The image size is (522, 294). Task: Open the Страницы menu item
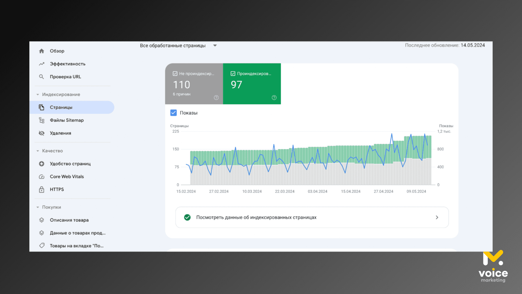point(61,107)
